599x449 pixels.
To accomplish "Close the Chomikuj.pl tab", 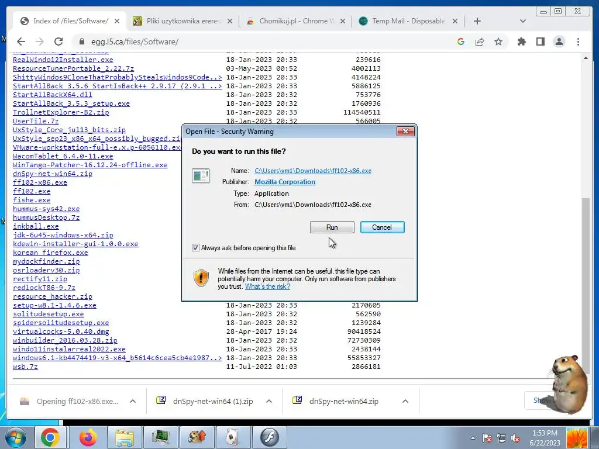I will (343, 21).
